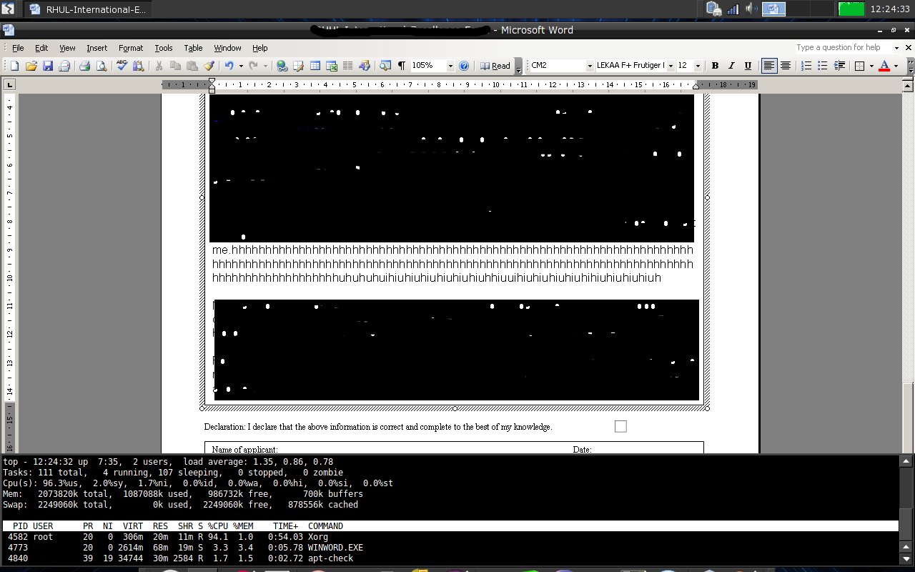
Task: Run the Spelling and Grammar check
Action: pyautogui.click(x=122, y=66)
